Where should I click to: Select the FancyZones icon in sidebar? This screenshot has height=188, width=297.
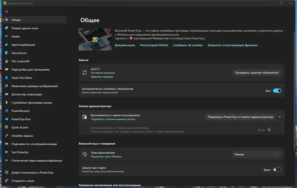coord(6,53)
